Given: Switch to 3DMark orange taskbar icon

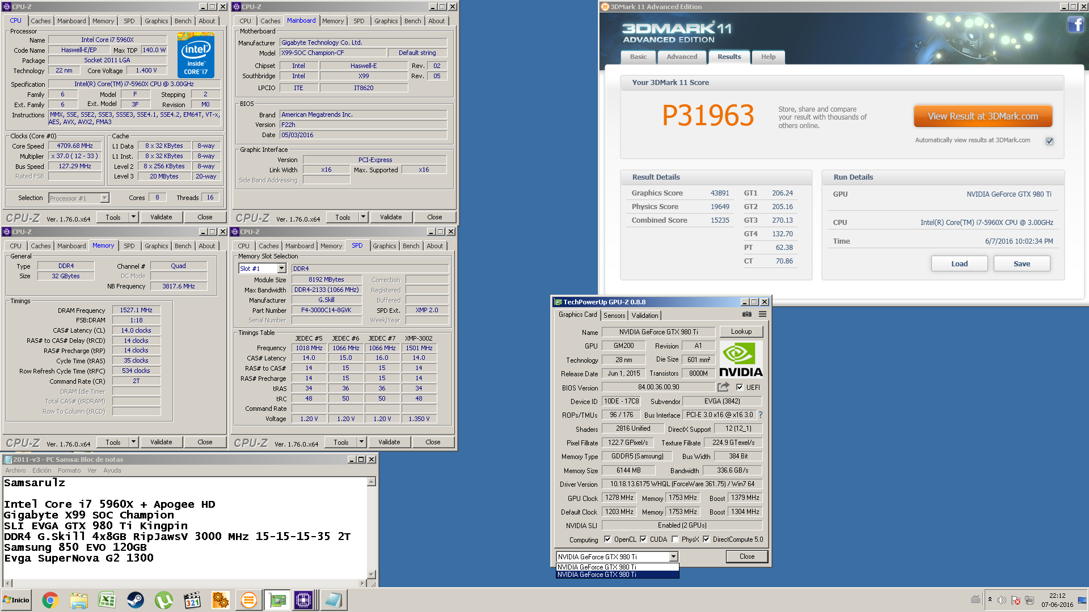Looking at the screenshot, I should (249, 600).
